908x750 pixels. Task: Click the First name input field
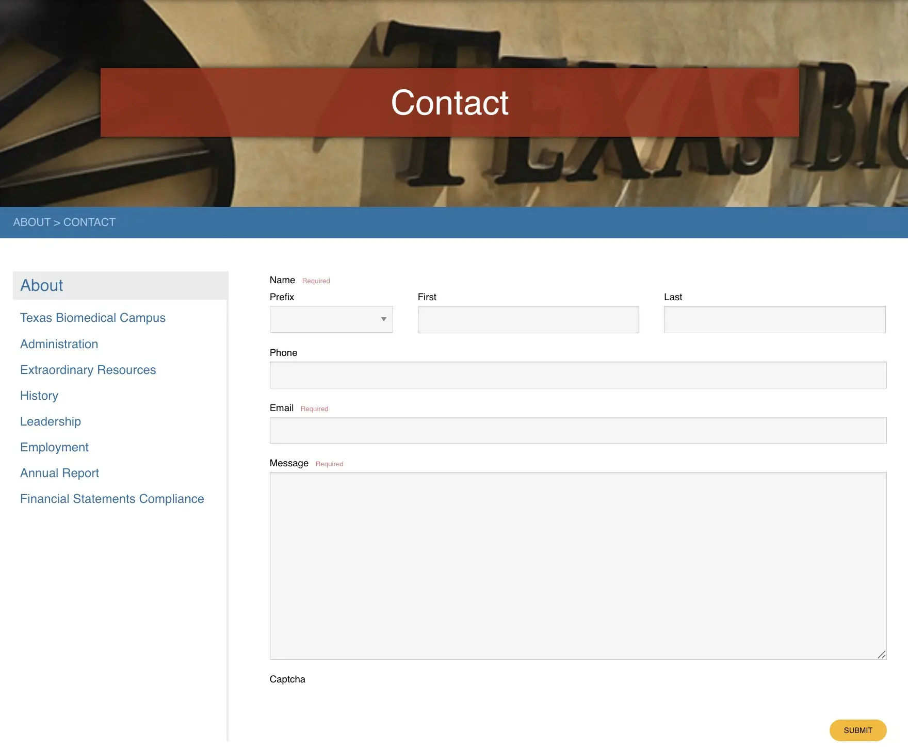[x=528, y=319]
